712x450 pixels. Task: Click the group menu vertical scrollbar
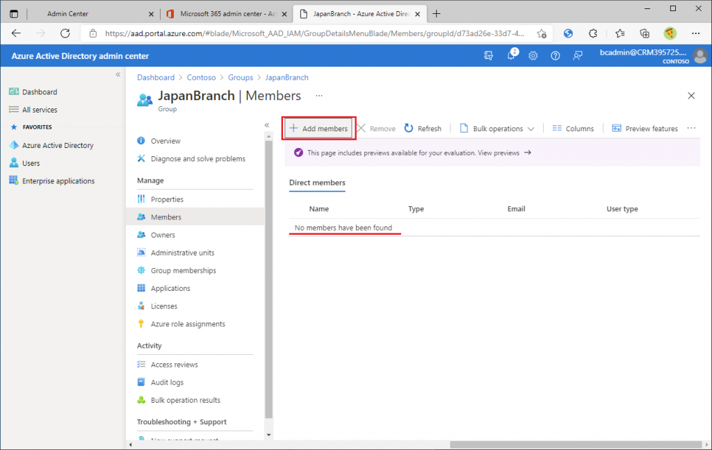click(269, 279)
